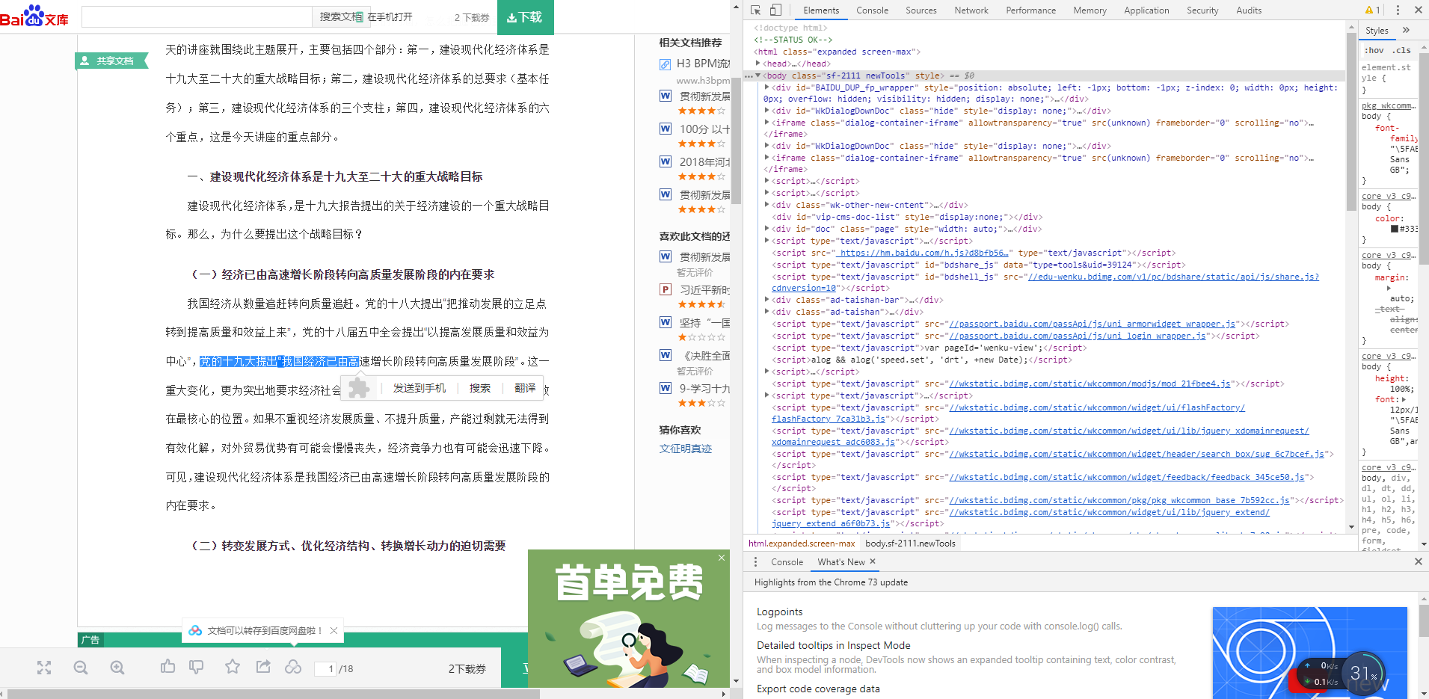
Task: Expand the first dialog-container-iframe node
Action: click(x=766, y=123)
